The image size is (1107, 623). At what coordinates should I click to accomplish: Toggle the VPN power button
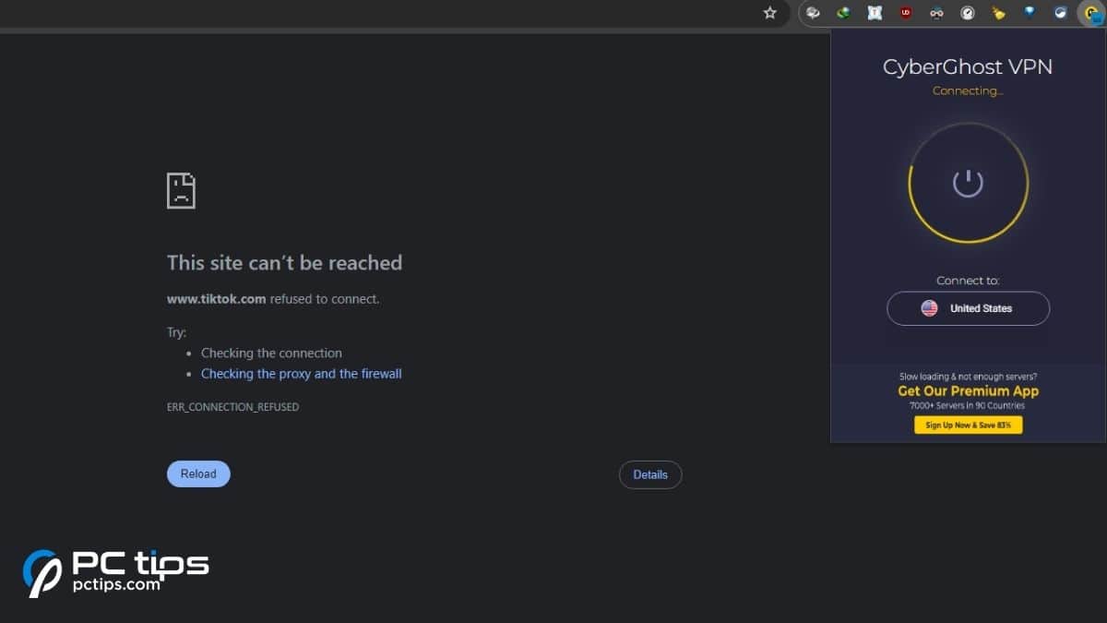[x=968, y=182]
